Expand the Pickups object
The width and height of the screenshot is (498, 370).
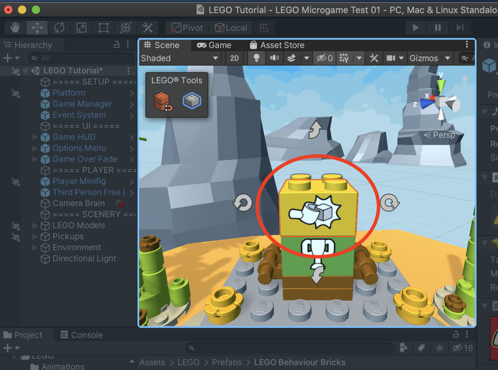35,236
